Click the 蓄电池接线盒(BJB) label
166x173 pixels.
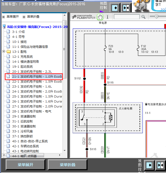coord(155,104)
